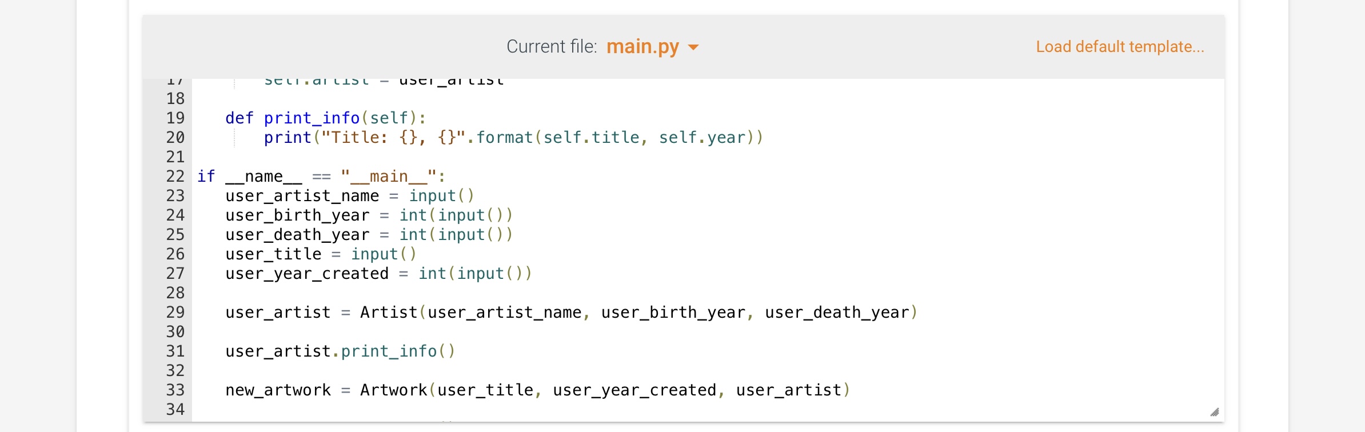Click line number 21 in the gutter

point(175,157)
